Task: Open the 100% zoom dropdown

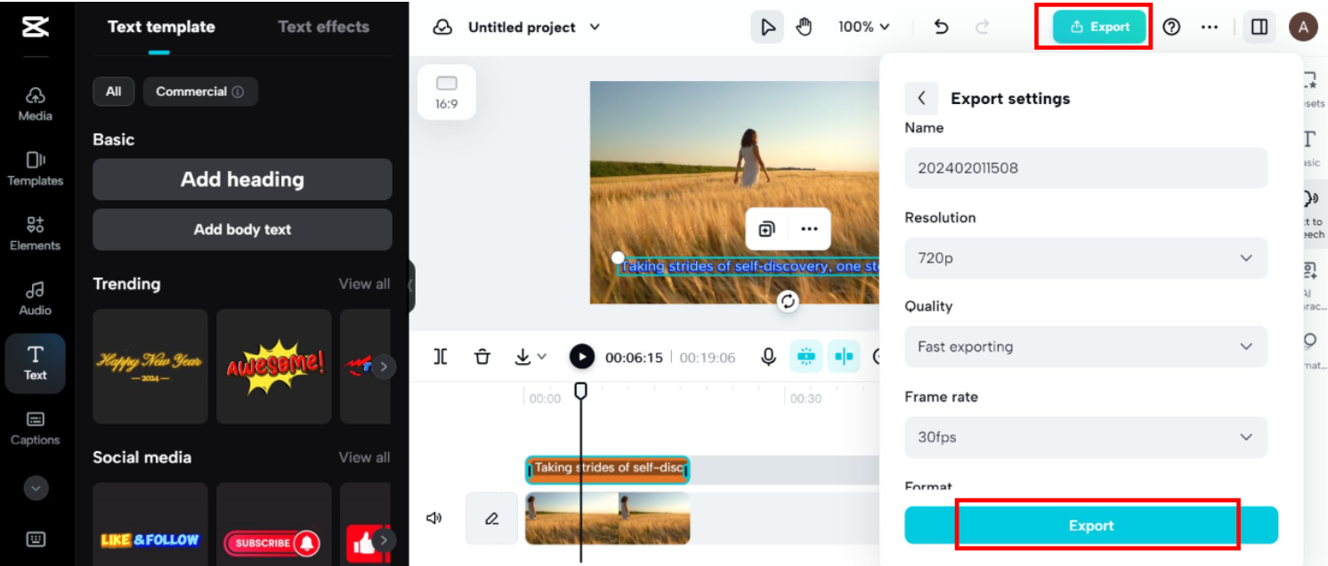Action: coord(863,27)
